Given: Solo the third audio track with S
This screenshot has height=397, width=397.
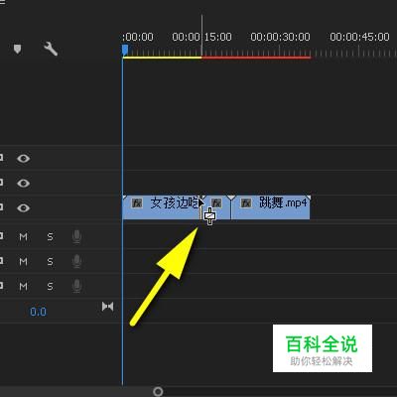Looking at the screenshot, I should coord(50,286).
